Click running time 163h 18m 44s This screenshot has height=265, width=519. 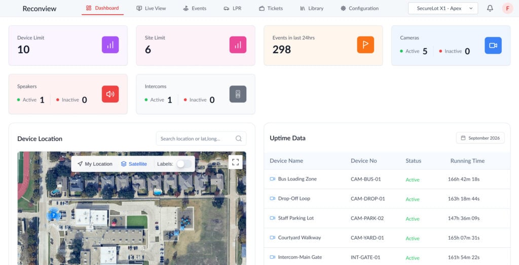[464, 199]
